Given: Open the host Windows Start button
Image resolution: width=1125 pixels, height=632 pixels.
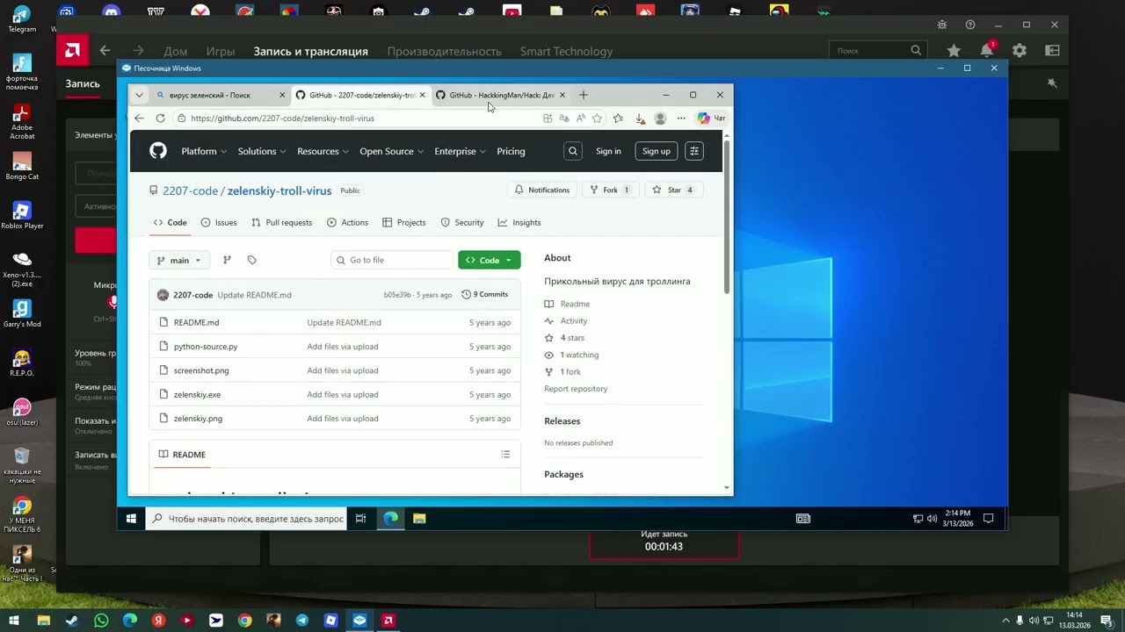Looking at the screenshot, I should pyautogui.click(x=14, y=621).
